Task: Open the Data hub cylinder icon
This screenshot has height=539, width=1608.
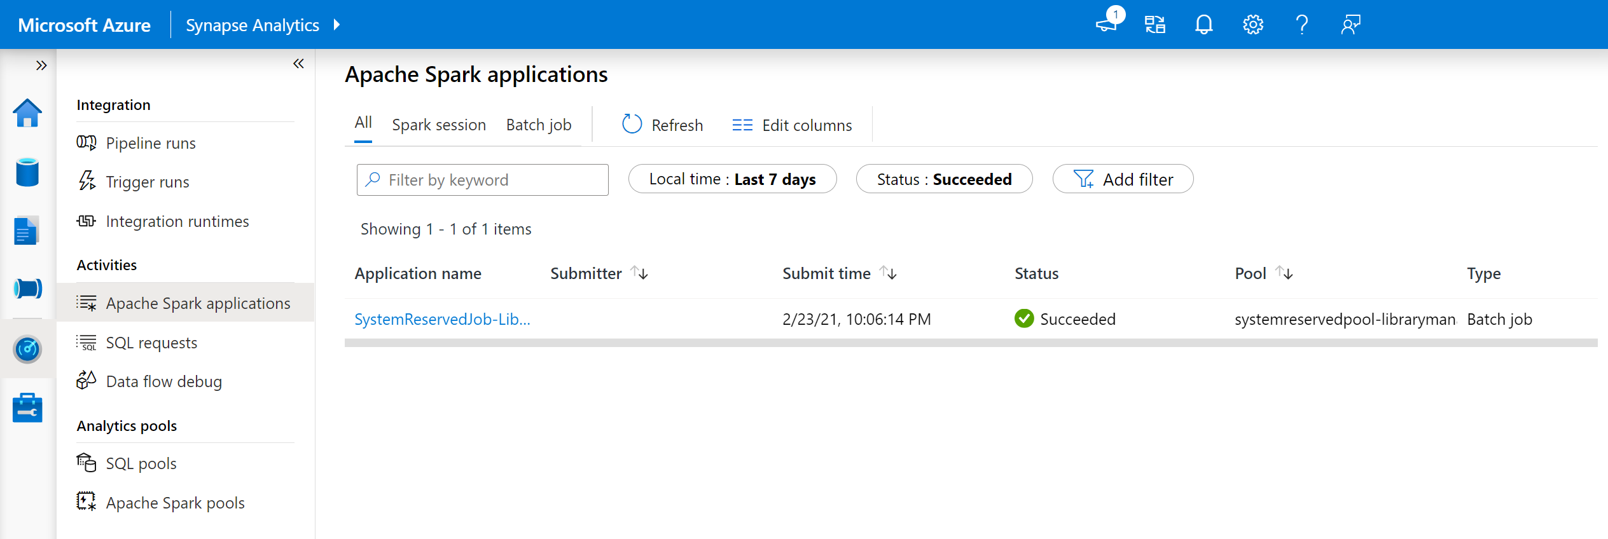Action: click(x=27, y=172)
